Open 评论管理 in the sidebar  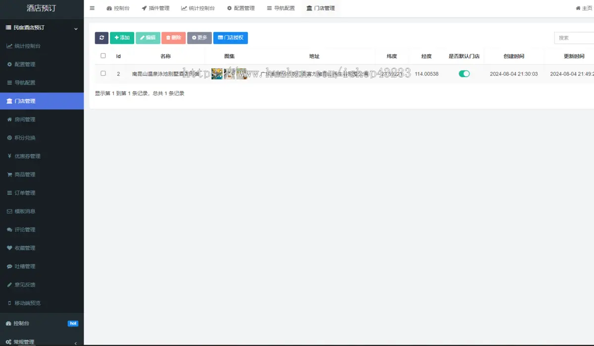25,230
